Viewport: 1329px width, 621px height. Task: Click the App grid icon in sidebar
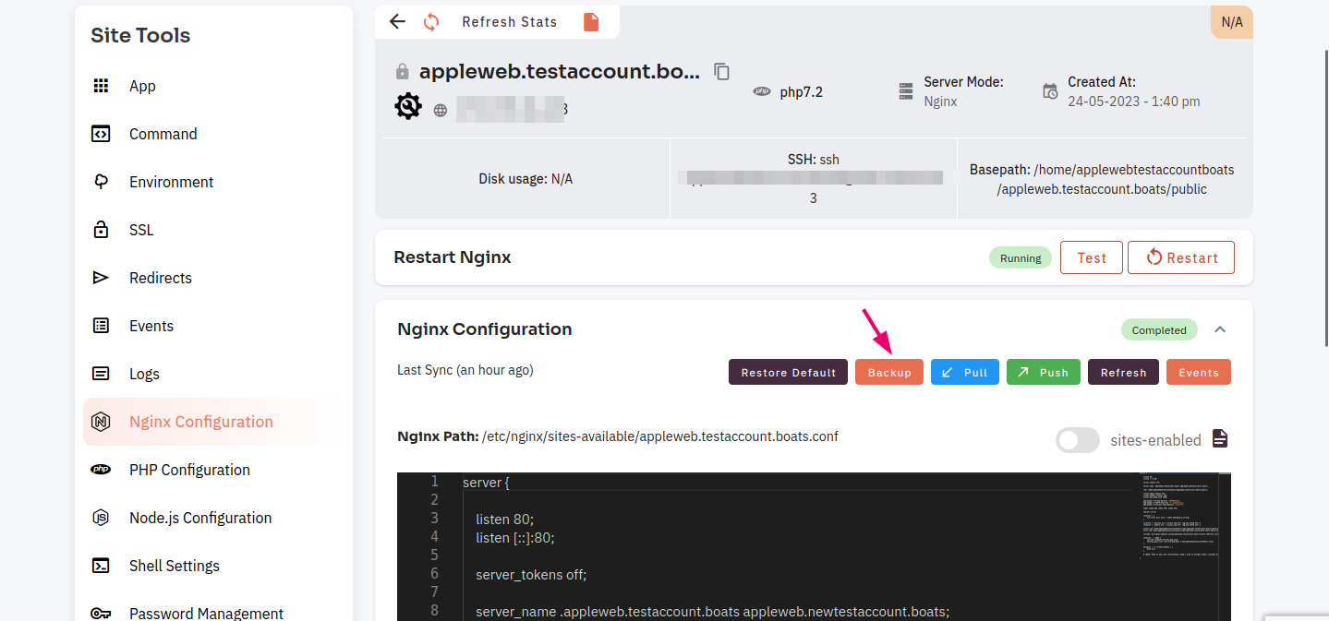[x=101, y=86]
